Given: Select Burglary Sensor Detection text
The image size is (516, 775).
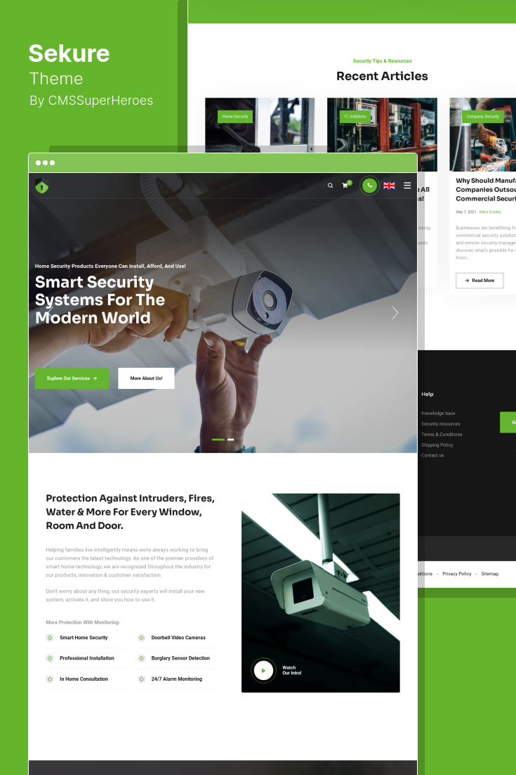Looking at the screenshot, I should pos(180,658).
